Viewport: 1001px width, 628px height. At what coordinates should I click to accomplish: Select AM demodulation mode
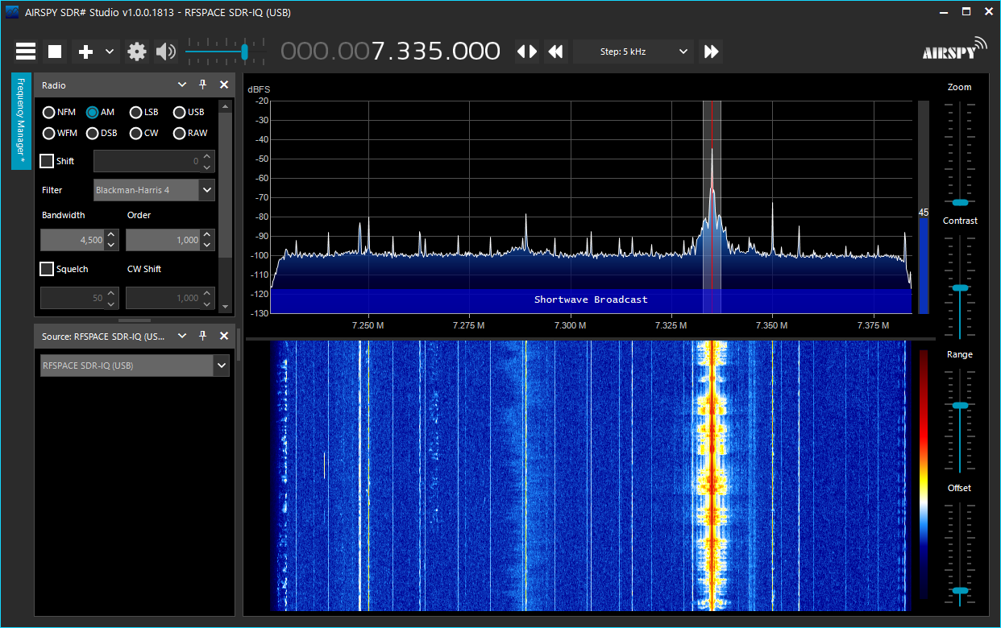click(100, 112)
